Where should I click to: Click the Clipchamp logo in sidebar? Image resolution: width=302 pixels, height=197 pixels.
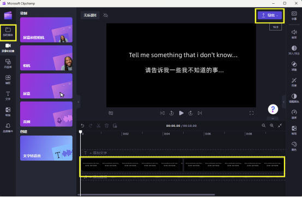(8, 15)
